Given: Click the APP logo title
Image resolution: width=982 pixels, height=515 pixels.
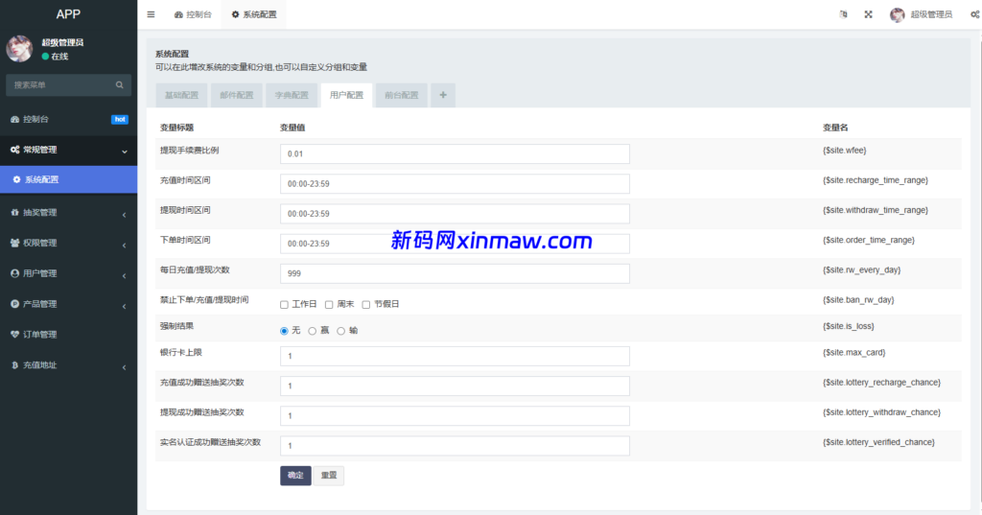Looking at the screenshot, I should [x=68, y=14].
